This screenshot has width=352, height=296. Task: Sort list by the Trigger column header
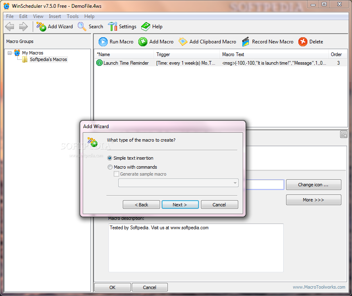pyautogui.click(x=187, y=54)
